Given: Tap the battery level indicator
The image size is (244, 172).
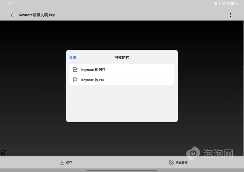Looking at the screenshot, I should click(x=233, y=3).
